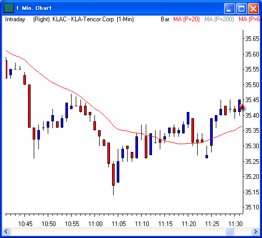
Task: Click the 11:20 time axis label
Action: point(189,224)
